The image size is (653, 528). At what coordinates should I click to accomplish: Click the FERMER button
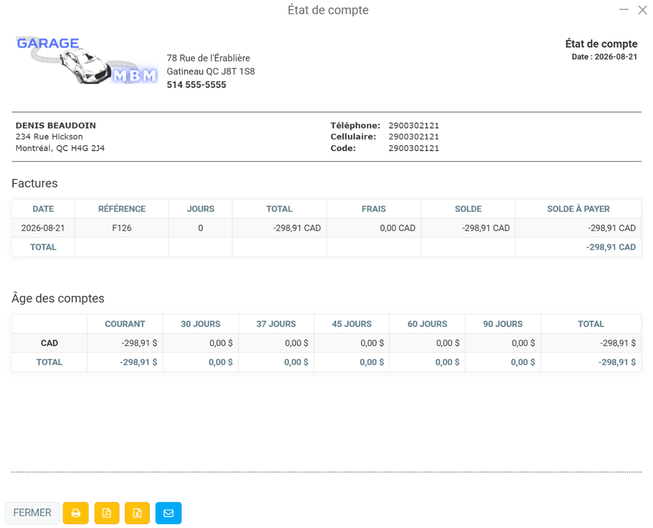point(32,513)
